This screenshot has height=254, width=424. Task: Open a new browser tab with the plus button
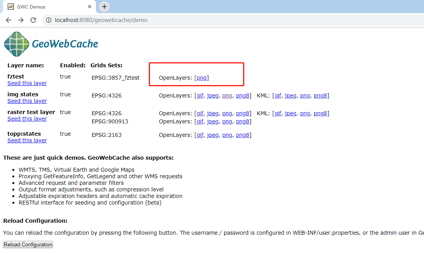click(x=104, y=7)
